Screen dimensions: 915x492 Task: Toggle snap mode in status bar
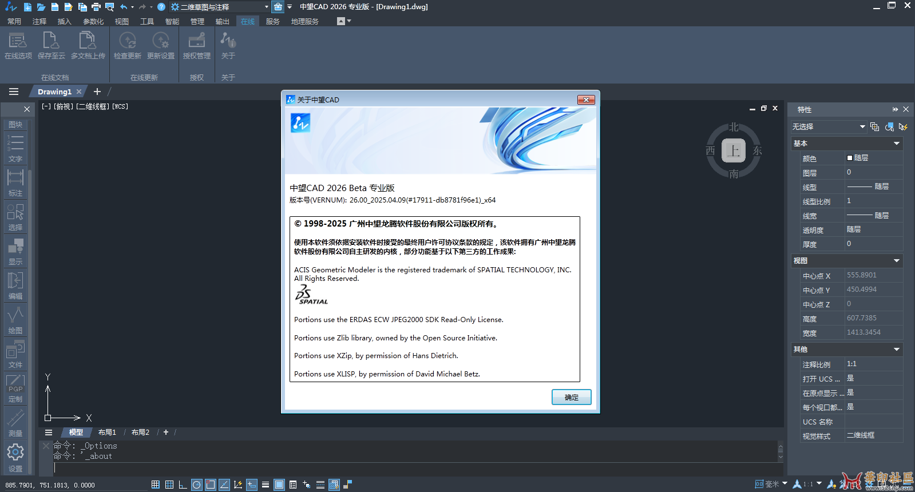click(155, 485)
